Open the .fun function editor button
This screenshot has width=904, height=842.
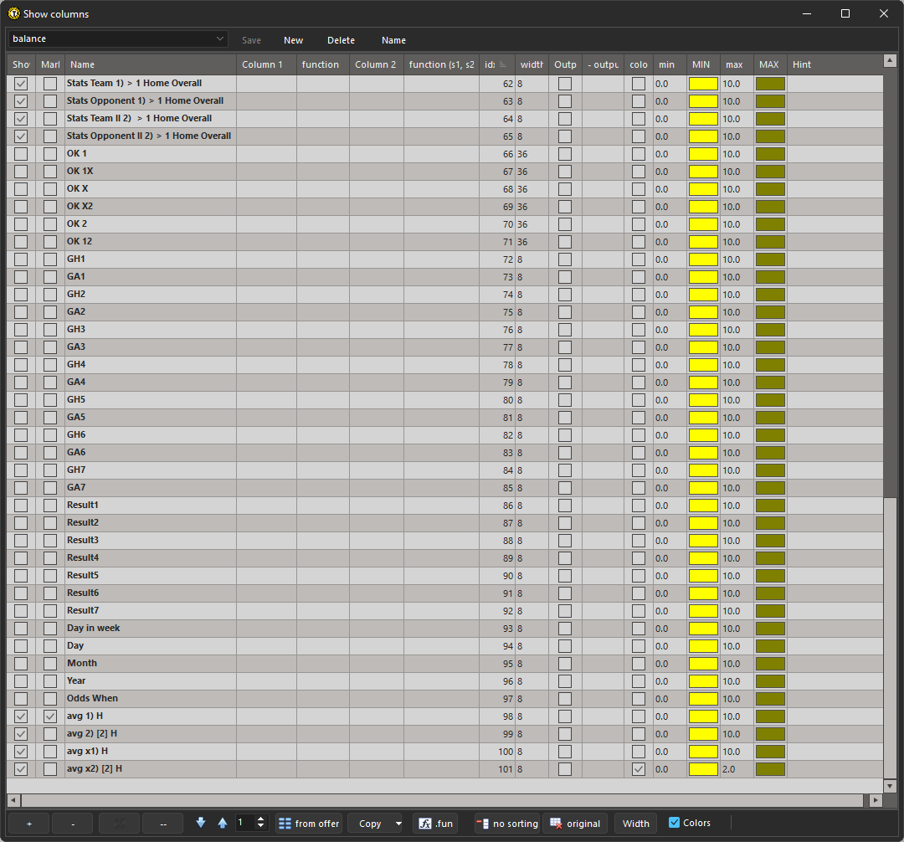click(435, 824)
